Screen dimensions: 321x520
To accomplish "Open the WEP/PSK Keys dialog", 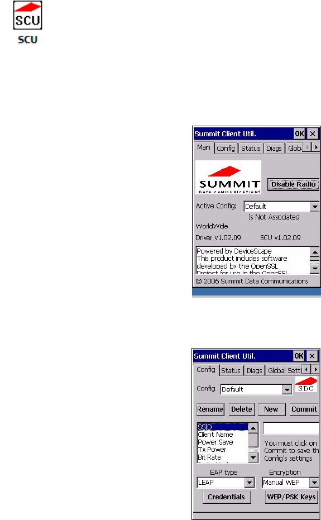I will [x=291, y=497].
